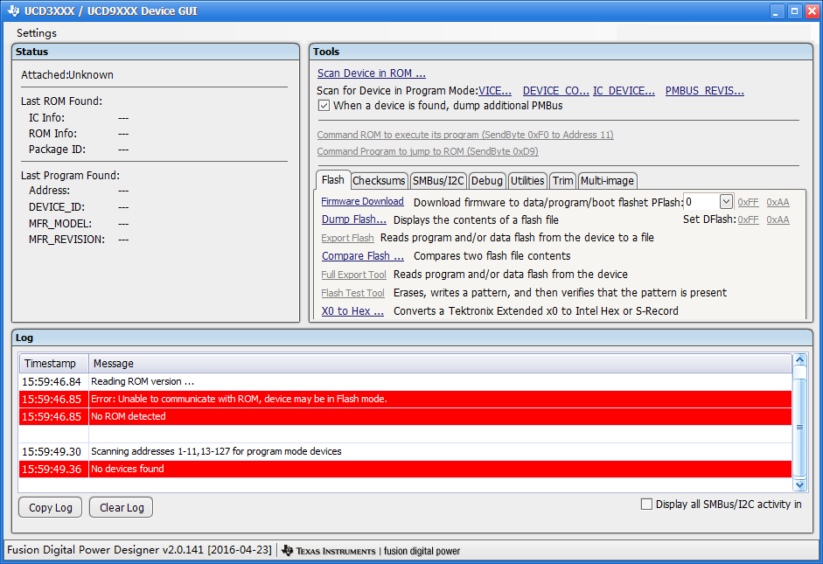Click the VICE... program mode scan link

click(494, 91)
